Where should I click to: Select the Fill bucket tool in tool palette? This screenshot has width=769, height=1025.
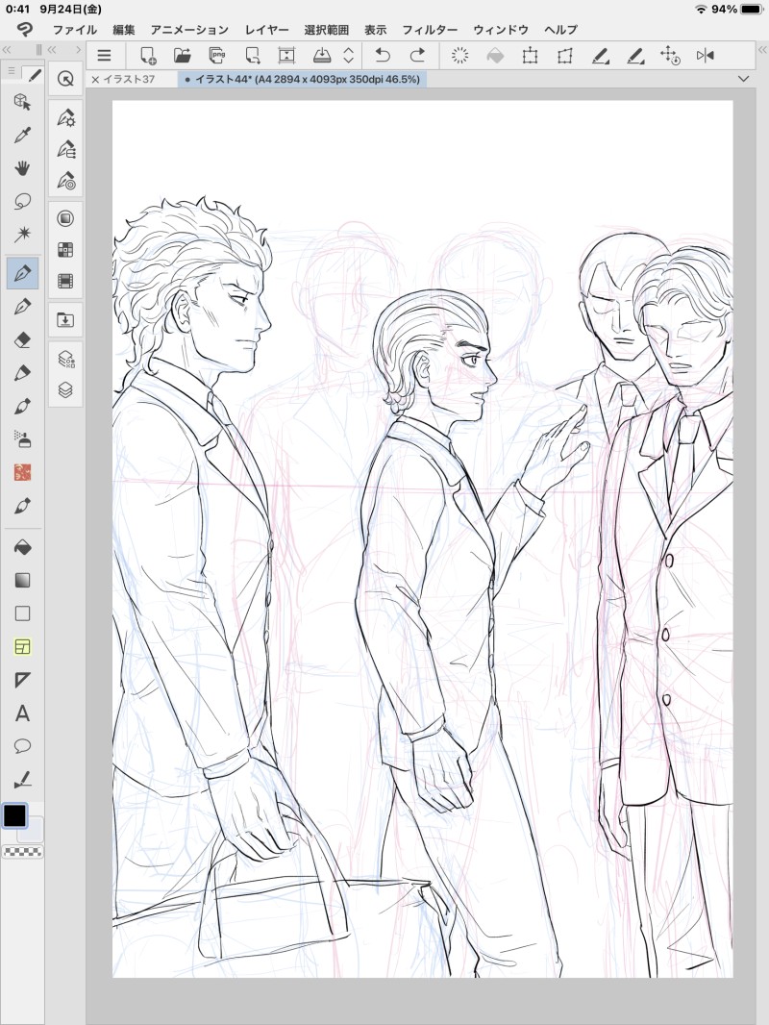tap(22, 547)
